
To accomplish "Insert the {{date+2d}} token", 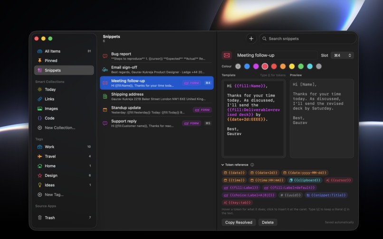I will point(264,173).
